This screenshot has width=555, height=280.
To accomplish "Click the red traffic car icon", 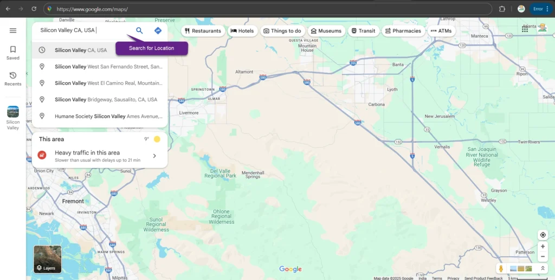I will coord(42,155).
